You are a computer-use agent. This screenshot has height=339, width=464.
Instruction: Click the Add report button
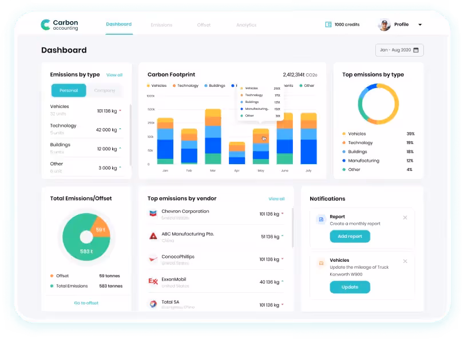(x=350, y=237)
